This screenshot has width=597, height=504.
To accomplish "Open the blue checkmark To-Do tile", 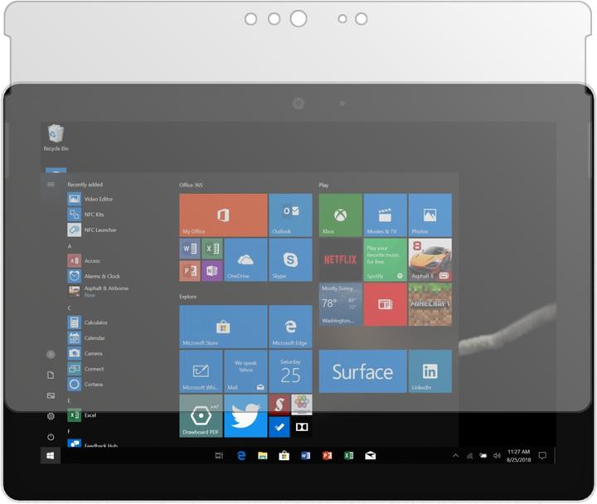I will tap(279, 427).
